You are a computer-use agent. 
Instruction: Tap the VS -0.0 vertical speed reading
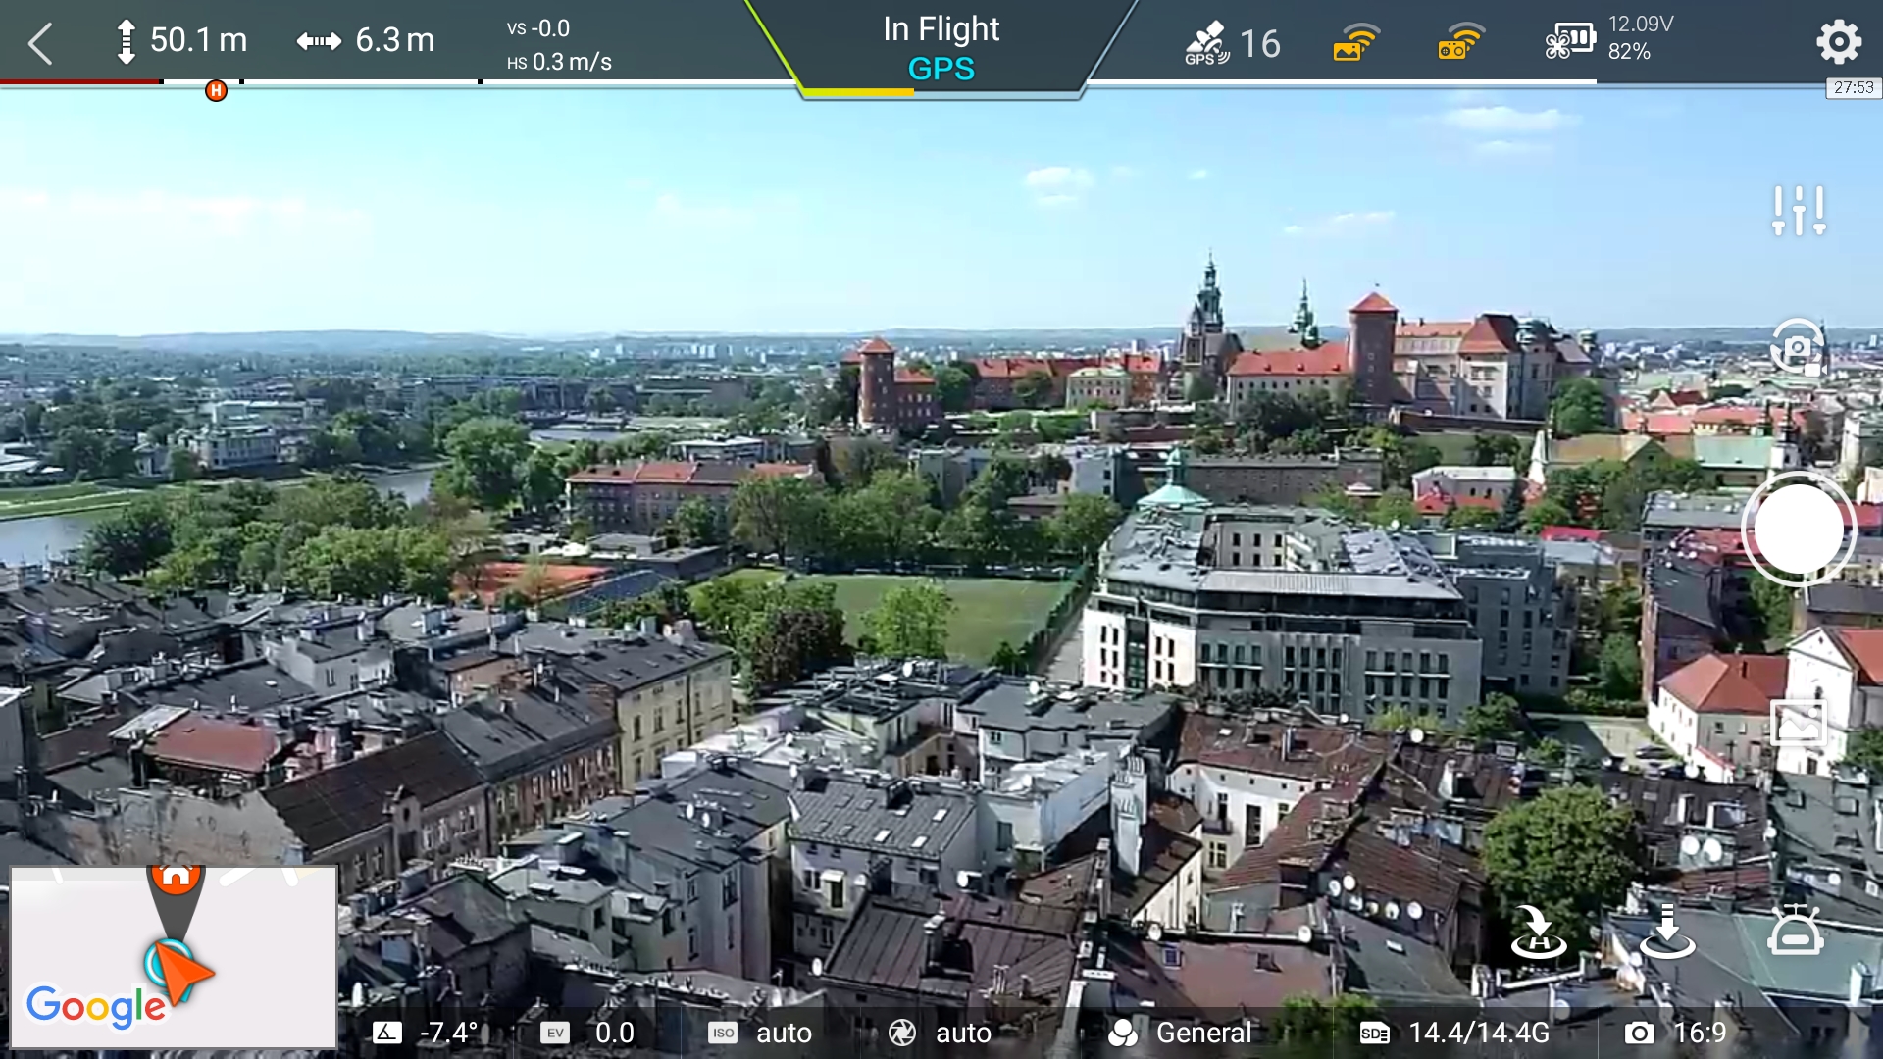538,28
